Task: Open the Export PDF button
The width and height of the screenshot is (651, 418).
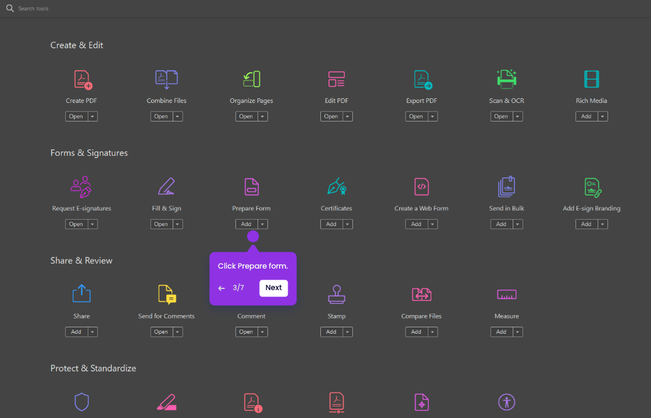Action: (x=416, y=117)
